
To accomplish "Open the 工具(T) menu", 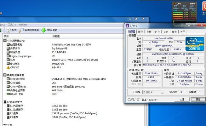I will 12,25.
